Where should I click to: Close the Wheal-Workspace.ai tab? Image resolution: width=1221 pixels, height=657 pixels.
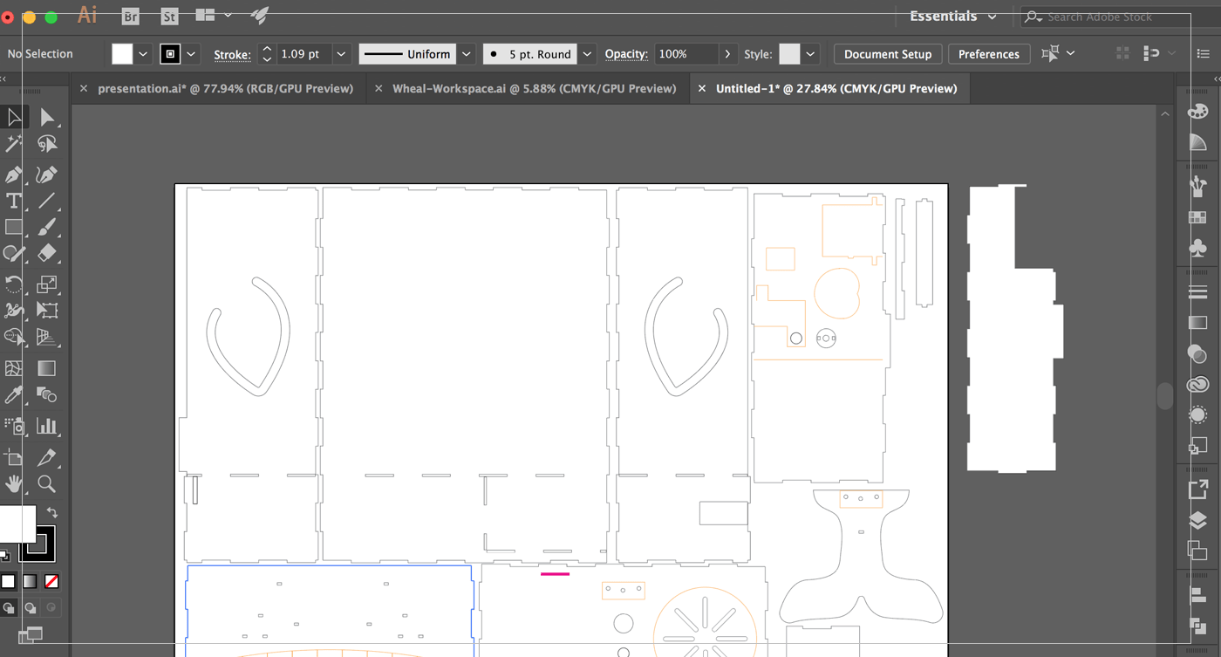(378, 88)
